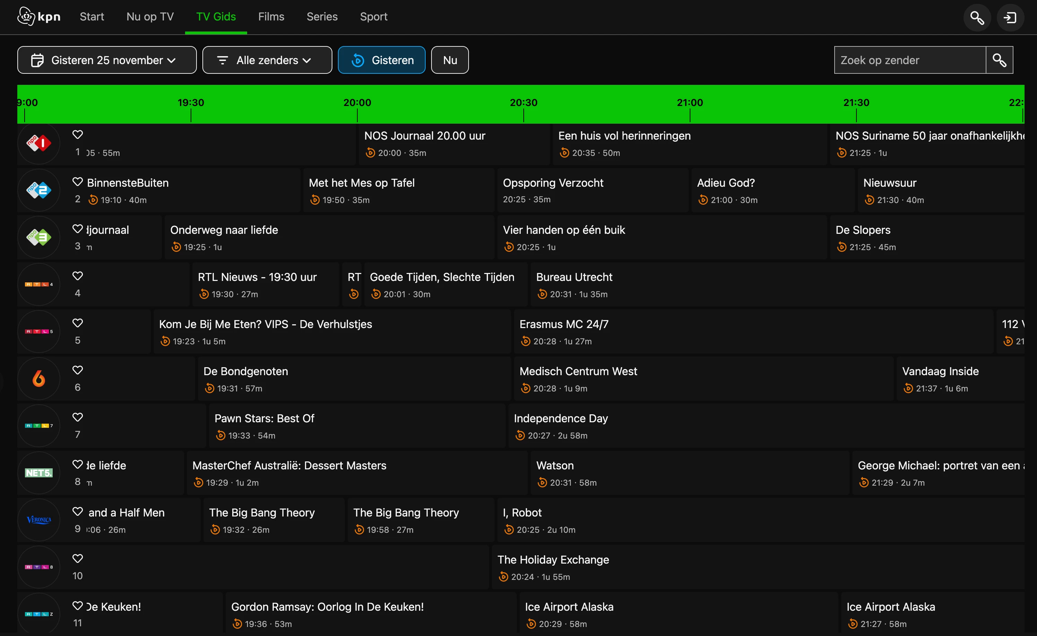
Task: Click the login arrow icon
Action: tap(1010, 18)
